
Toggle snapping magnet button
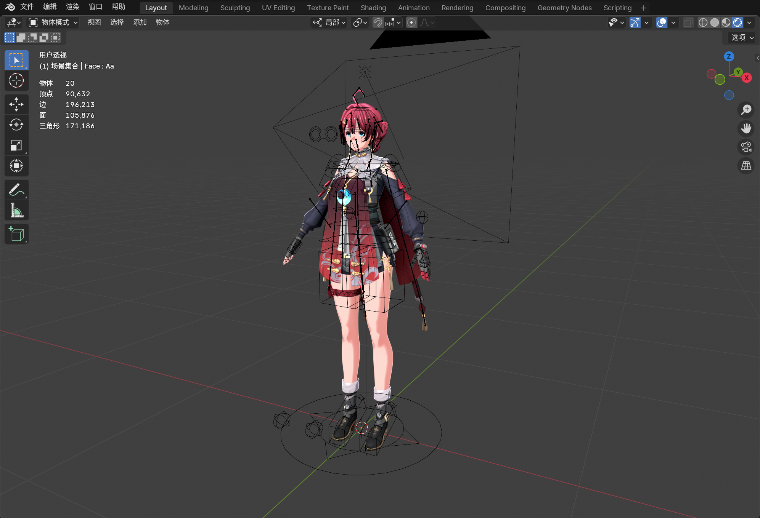click(x=378, y=22)
